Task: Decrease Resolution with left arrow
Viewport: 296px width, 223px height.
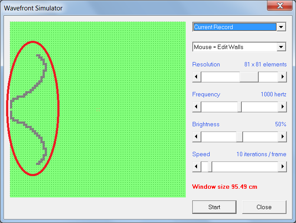Action: [x=197, y=77]
